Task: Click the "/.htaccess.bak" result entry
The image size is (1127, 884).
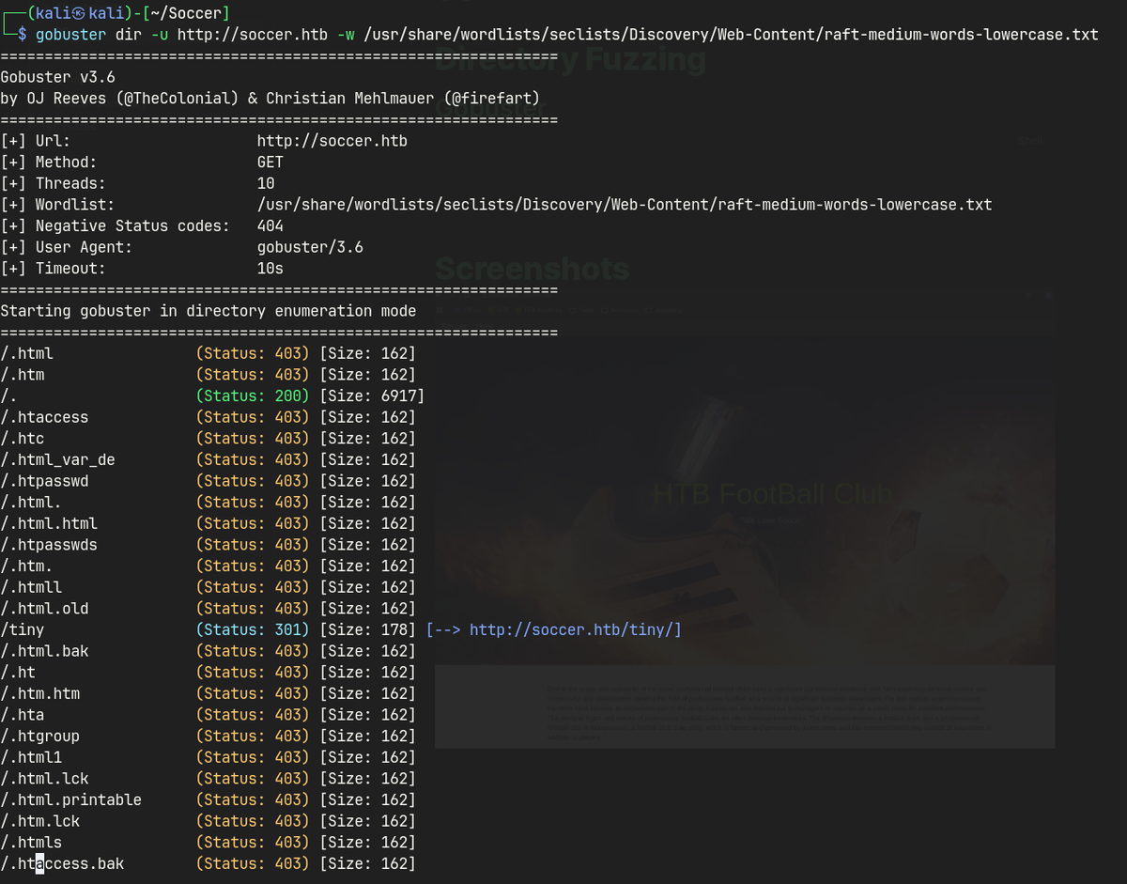Action: [62, 863]
